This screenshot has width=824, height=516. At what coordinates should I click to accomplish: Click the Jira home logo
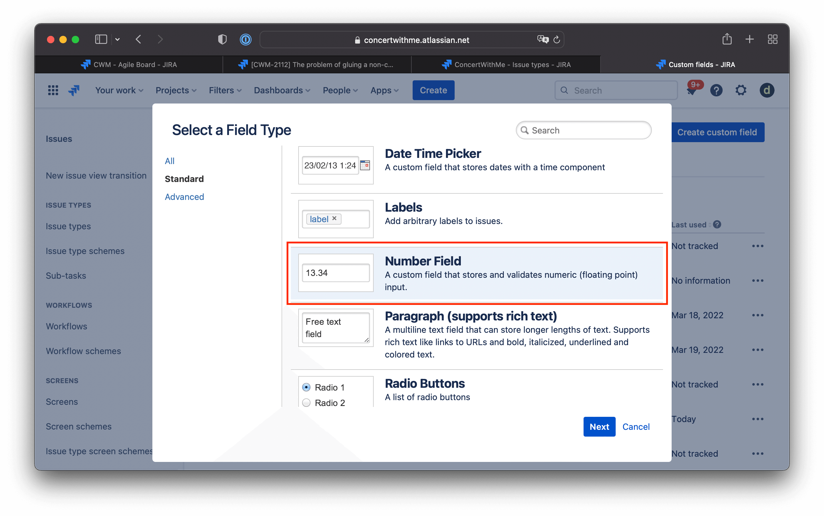(x=74, y=90)
